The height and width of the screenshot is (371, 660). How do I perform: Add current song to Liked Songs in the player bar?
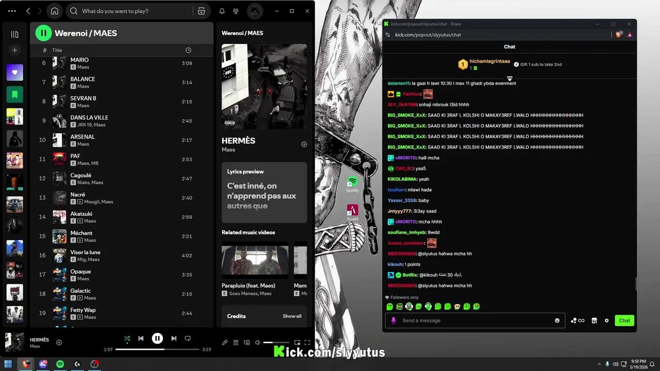click(x=59, y=343)
